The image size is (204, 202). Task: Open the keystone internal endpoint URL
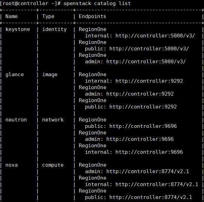[155, 36]
